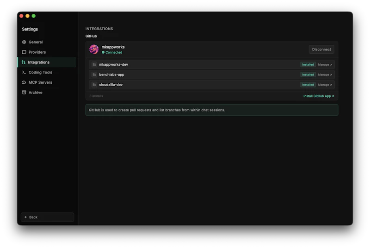370x248 pixels.
Task: Click the back arrow icon
Action: tap(26, 217)
